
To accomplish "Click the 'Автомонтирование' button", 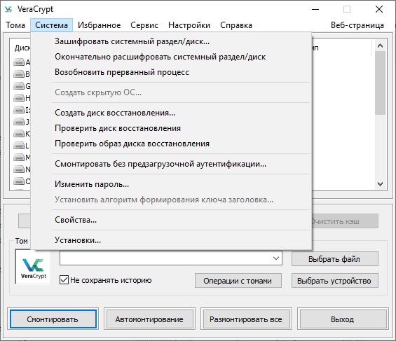I will click(149, 319).
